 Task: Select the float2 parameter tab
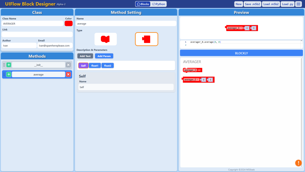(108, 66)
